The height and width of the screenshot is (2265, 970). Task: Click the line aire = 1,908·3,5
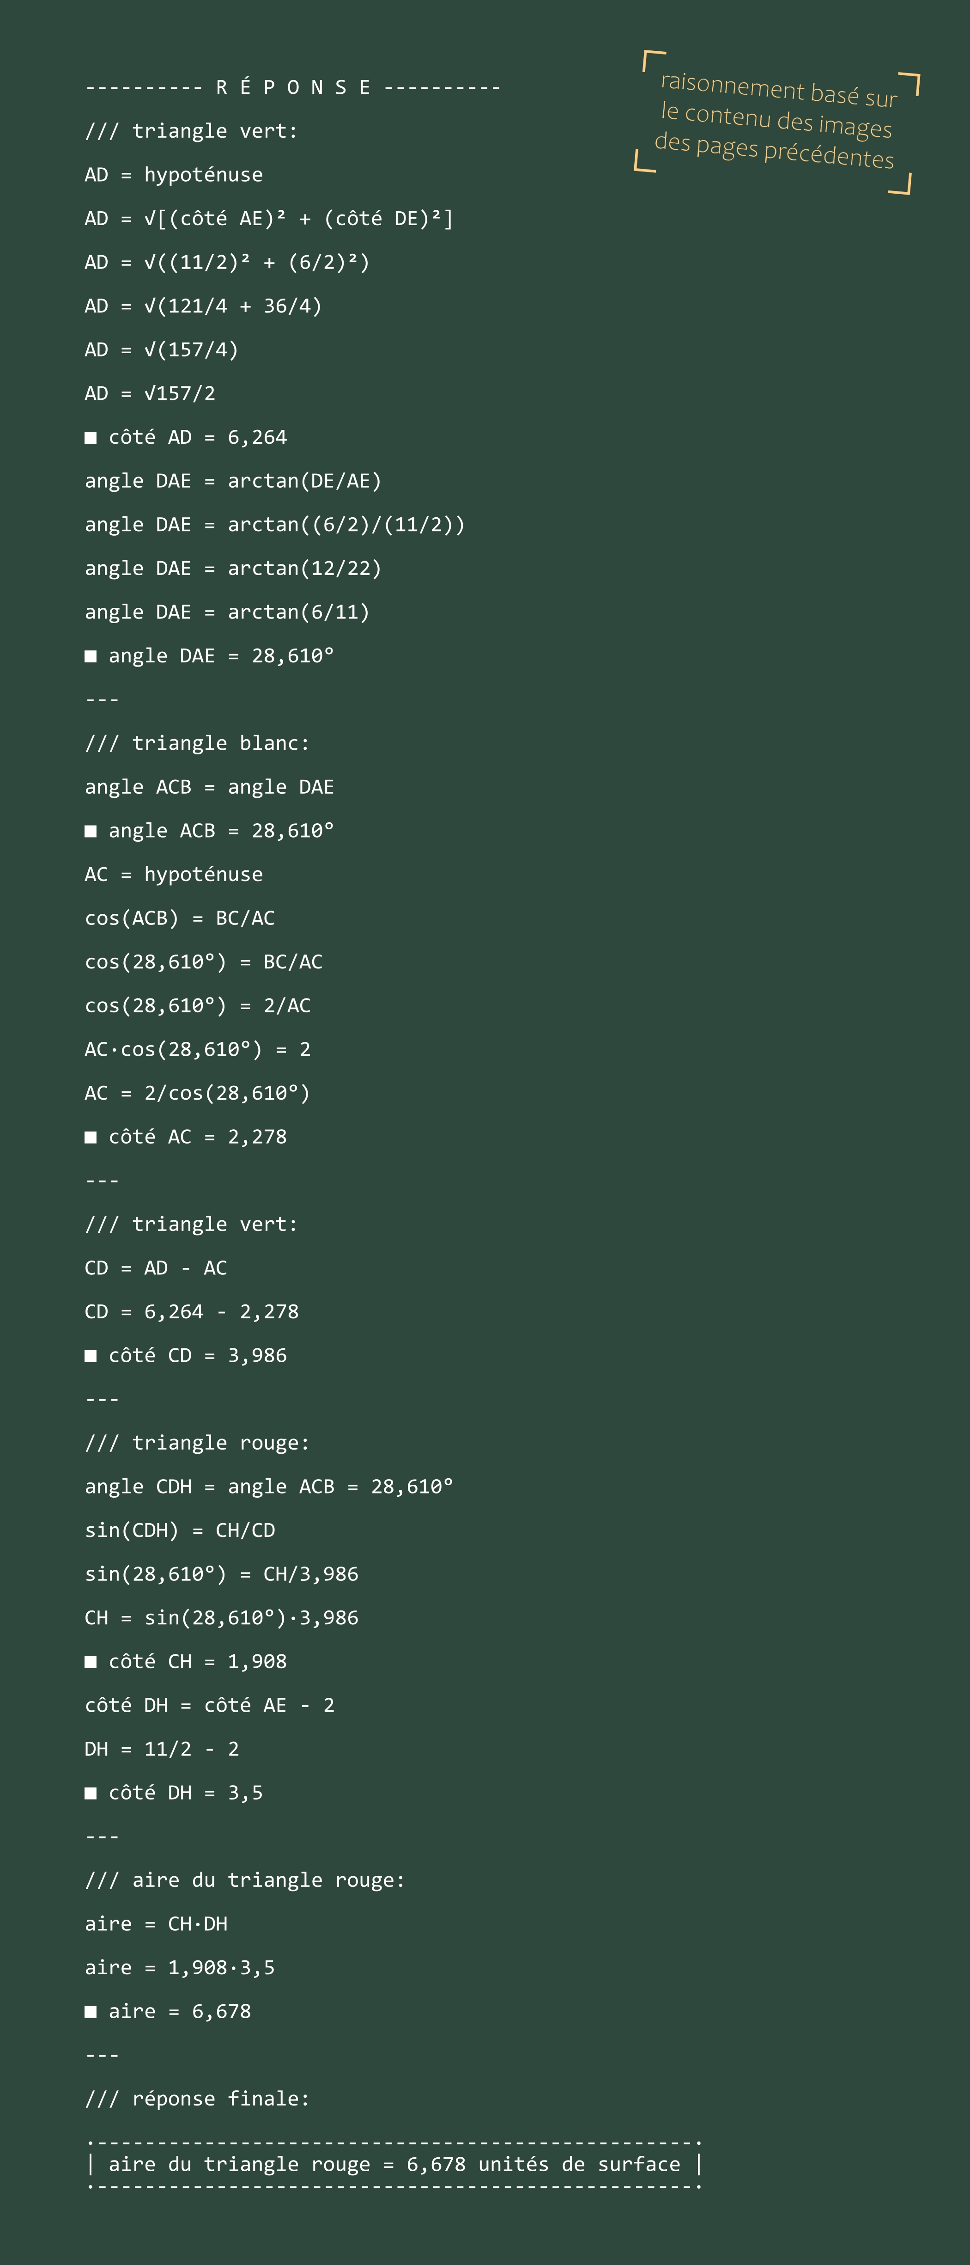pyautogui.click(x=180, y=1968)
